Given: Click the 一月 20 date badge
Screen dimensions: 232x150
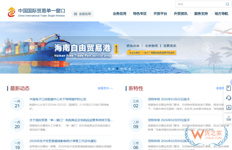Looking at the screenshot, I should pos(17,125).
